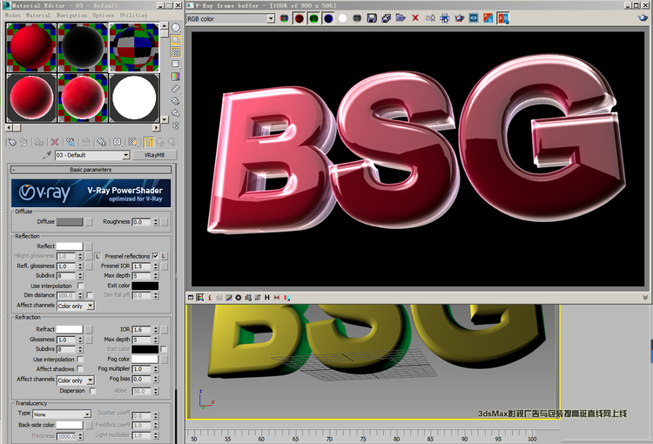Toggle the red channel in frame buffer

[x=299, y=18]
